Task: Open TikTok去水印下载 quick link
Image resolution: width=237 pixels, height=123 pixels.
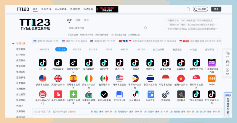Action: point(118,35)
